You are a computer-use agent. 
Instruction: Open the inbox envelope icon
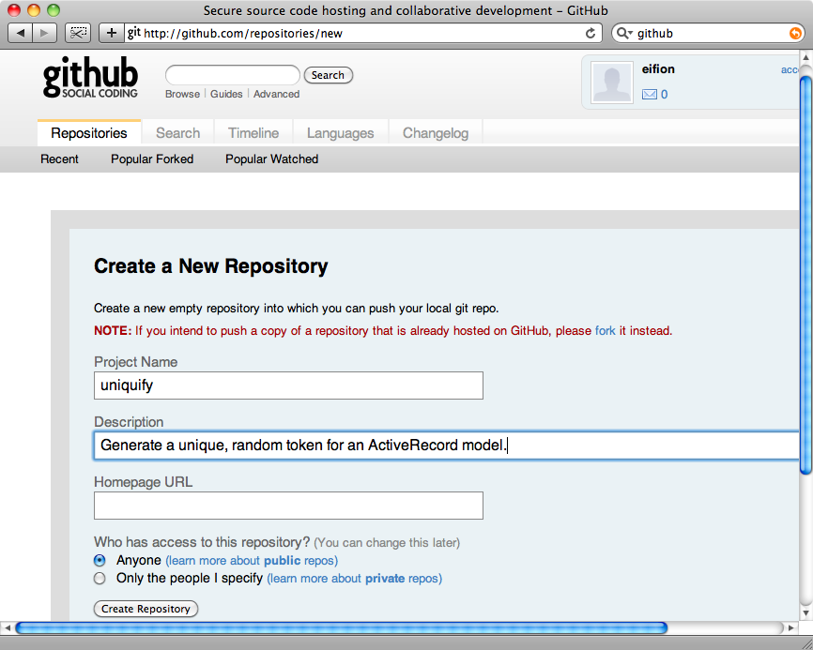(x=649, y=94)
